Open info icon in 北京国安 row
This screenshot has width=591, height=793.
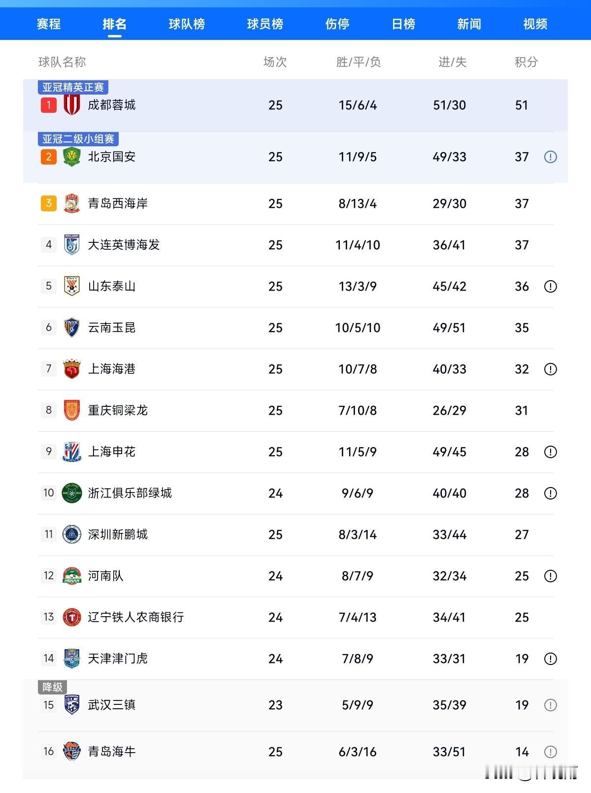coord(550,157)
